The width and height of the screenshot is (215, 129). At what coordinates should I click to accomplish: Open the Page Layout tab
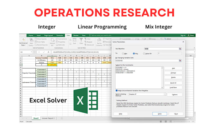[x=49, y=35]
